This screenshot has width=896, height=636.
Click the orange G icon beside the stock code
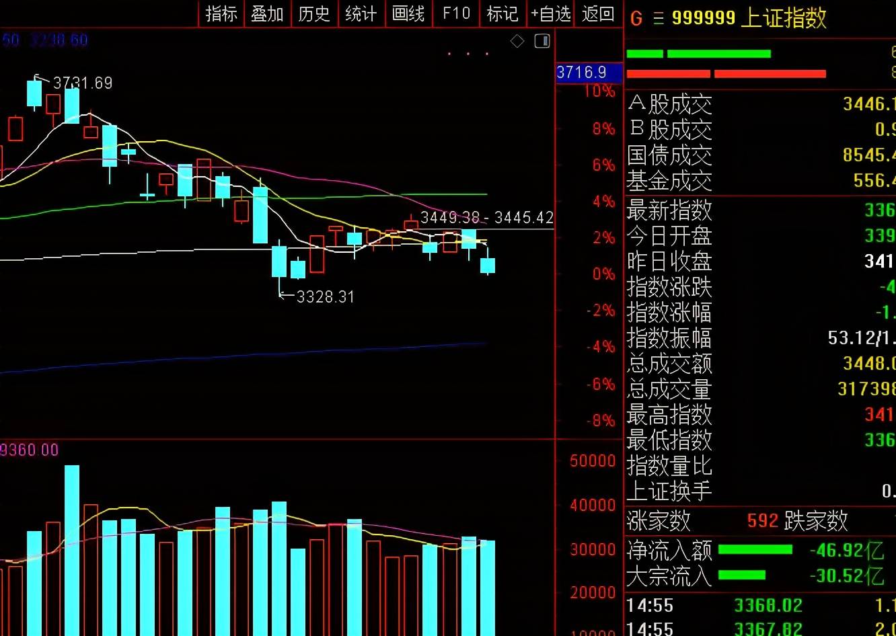[636, 18]
